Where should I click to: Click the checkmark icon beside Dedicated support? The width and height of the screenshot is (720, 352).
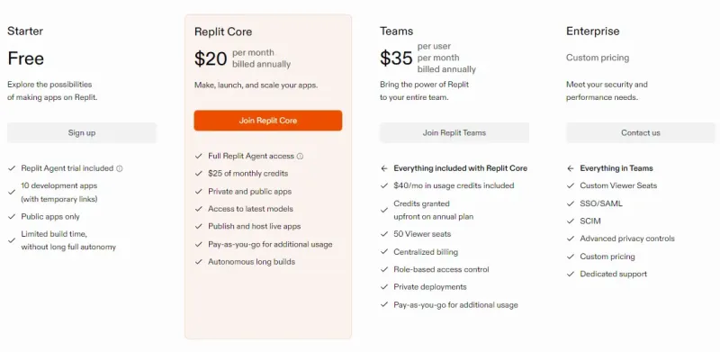(x=571, y=274)
